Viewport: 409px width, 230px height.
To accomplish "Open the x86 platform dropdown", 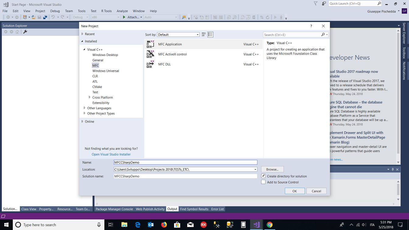I will click(x=106, y=17).
